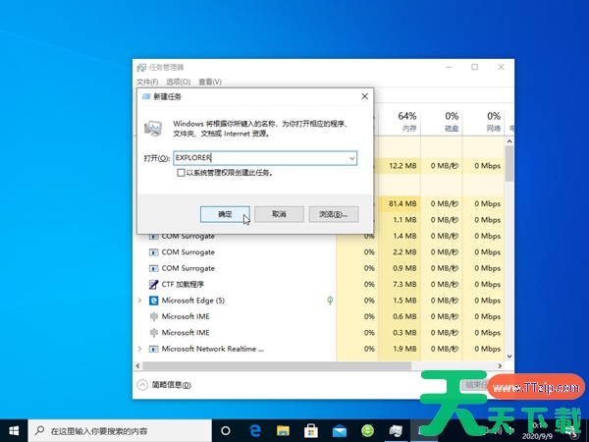Expand the Microsoft Edge (5) process group
The image size is (589, 442).
pyautogui.click(x=139, y=300)
